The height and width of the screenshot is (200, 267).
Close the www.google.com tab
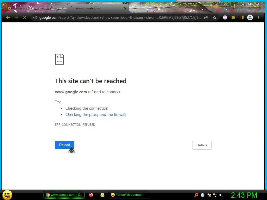pyautogui.click(x=125, y=8)
